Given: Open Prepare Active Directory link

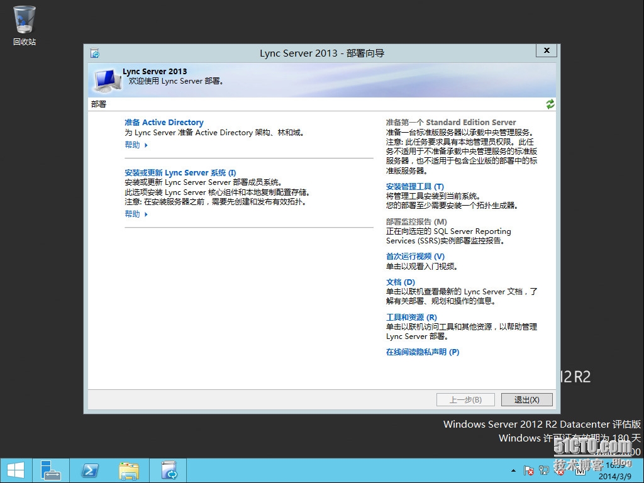Looking at the screenshot, I should point(164,123).
